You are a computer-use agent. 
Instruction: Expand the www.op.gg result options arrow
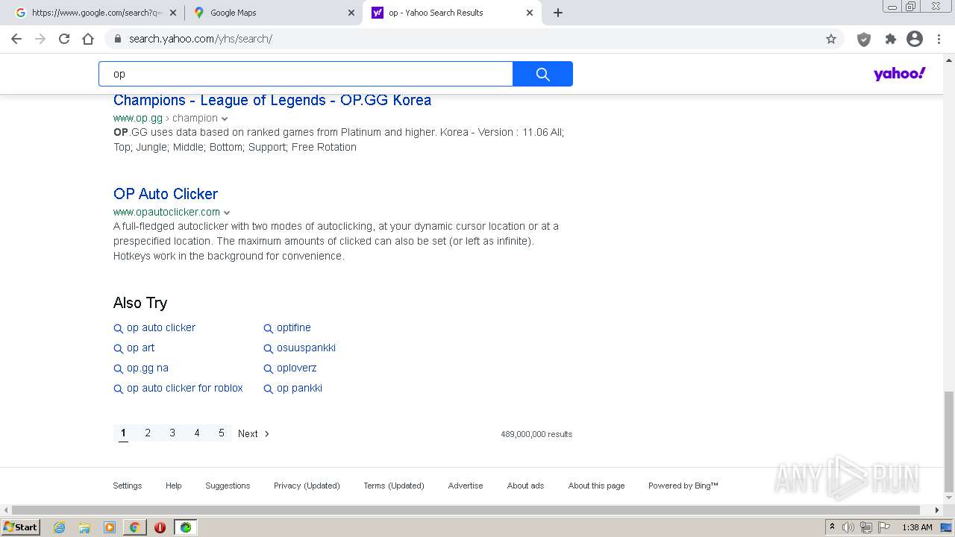click(x=225, y=119)
